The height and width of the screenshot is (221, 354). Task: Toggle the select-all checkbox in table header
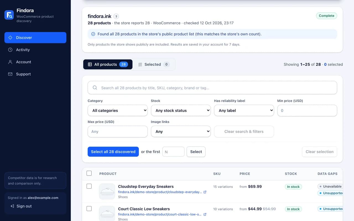click(89, 173)
